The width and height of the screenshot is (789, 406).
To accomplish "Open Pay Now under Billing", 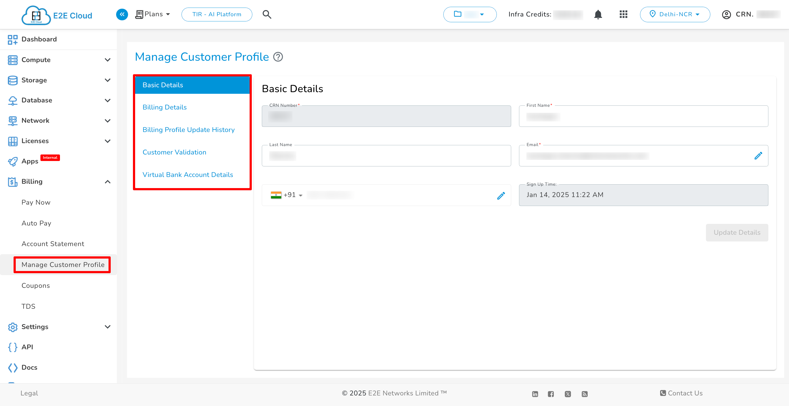I will point(36,202).
